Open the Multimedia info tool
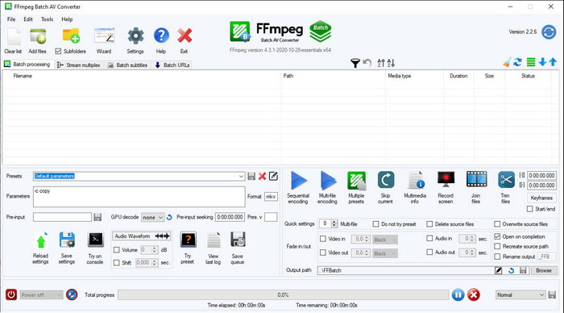This screenshot has width=564, height=313. [x=416, y=180]
